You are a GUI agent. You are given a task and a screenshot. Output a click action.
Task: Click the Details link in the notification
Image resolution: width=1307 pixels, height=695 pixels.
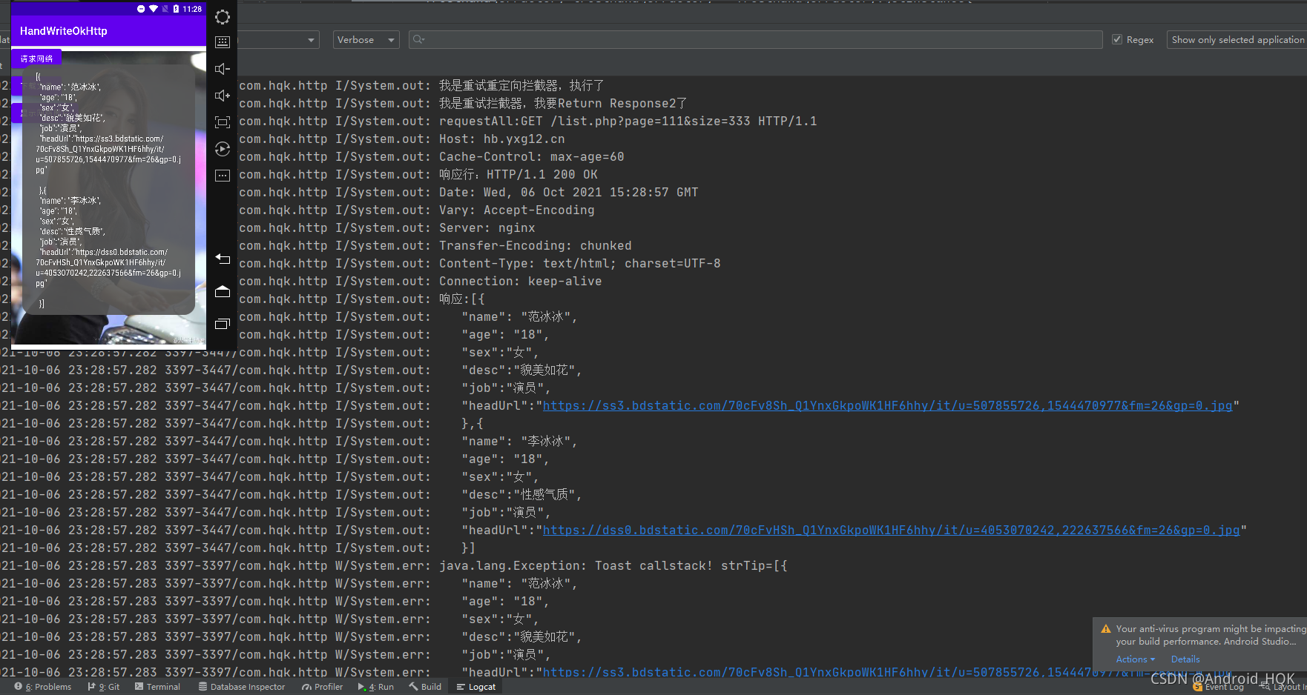coord(1185,659)
